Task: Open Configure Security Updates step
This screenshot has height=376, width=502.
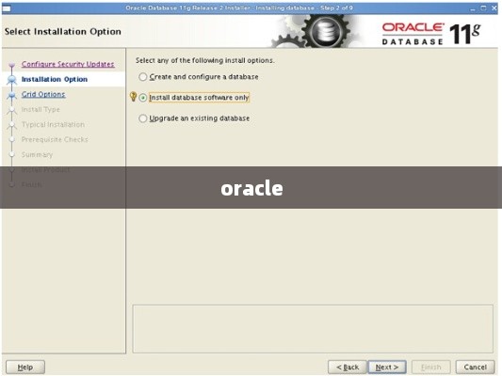Action: coord(68,64)
